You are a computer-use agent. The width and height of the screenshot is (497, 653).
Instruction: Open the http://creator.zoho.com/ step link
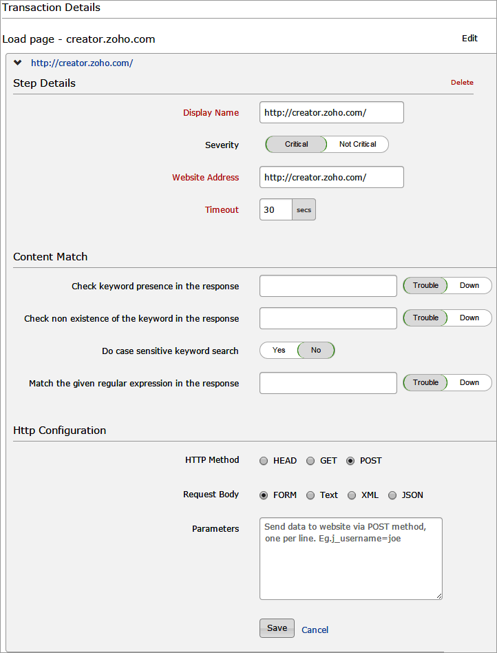82,63
